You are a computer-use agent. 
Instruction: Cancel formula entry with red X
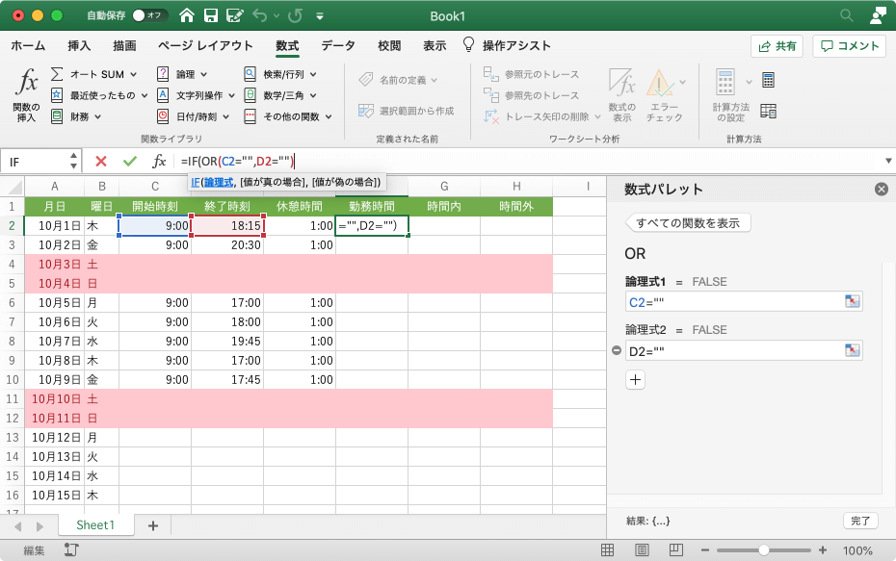[101, 162]
